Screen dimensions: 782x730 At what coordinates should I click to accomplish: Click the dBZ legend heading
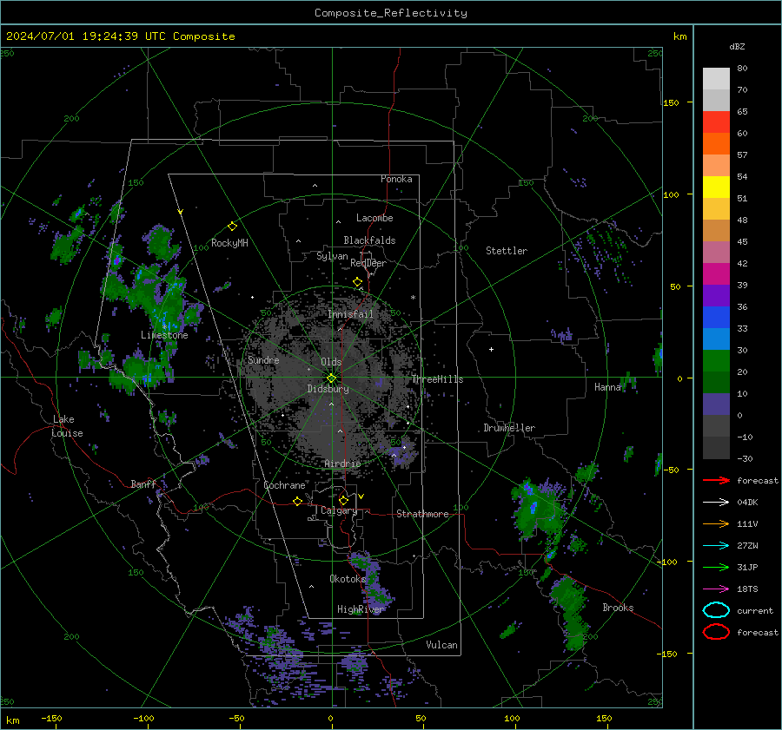tap(737, 46)
